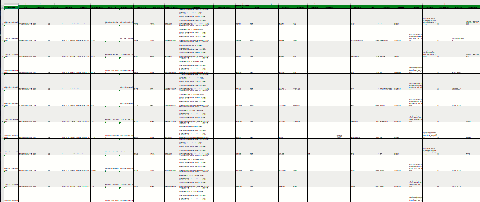Click the 当前处理人姓名 header cell

point(224,7)
